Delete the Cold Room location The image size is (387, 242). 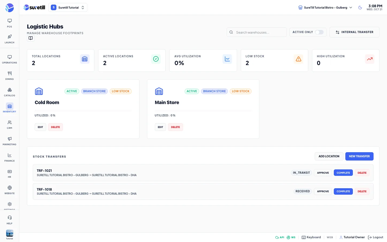[x=55, y=127]
